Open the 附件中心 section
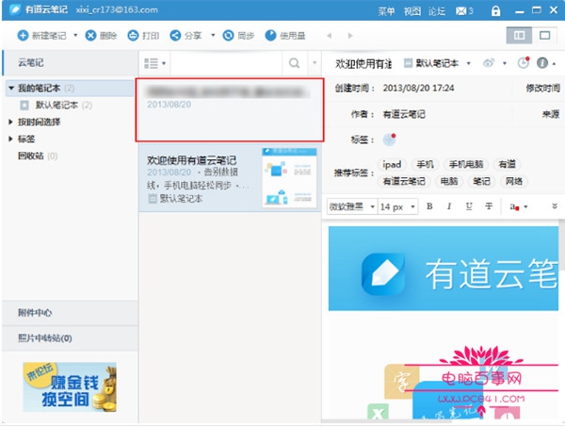This screenshot has width=565, height=427. point(71,313)
